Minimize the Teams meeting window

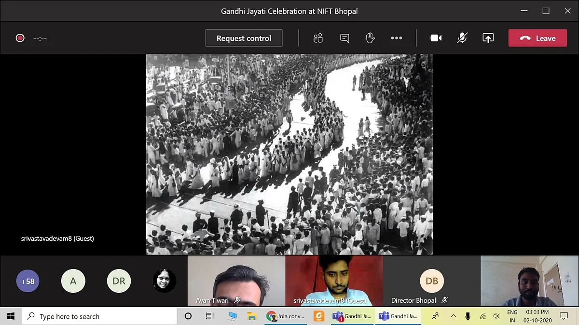click(524, 11)
